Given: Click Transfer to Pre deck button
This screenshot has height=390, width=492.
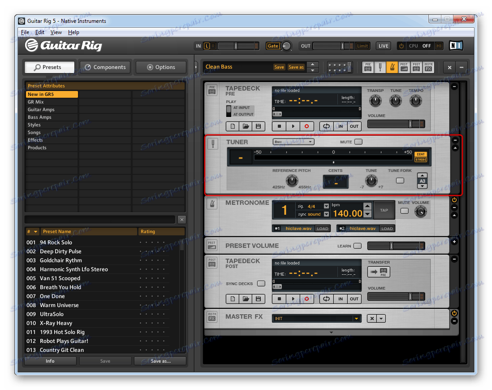Looking at the screenshot, I should pos(379,272).
